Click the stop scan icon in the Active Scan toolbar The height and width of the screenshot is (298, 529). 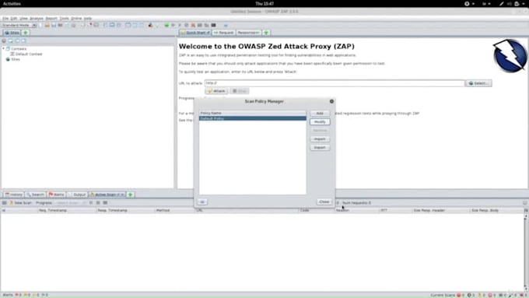pos(98,203)
